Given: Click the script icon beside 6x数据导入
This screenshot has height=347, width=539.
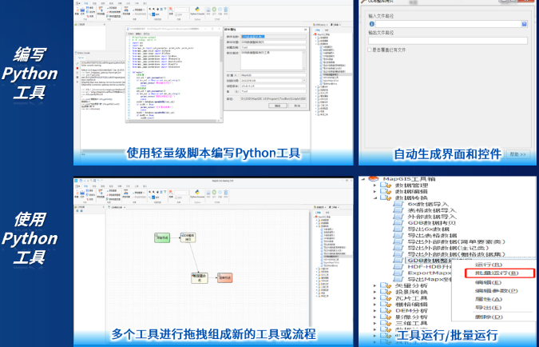Looking at the screenshot, I should coord(398,204).
